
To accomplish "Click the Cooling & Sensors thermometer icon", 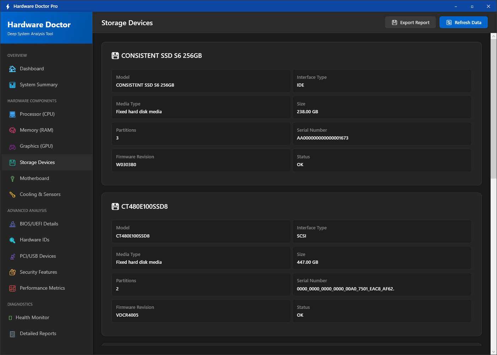I will (12, 195).
